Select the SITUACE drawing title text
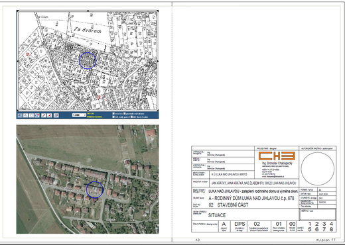The image size is (345, 245). (x=217, y=215)
